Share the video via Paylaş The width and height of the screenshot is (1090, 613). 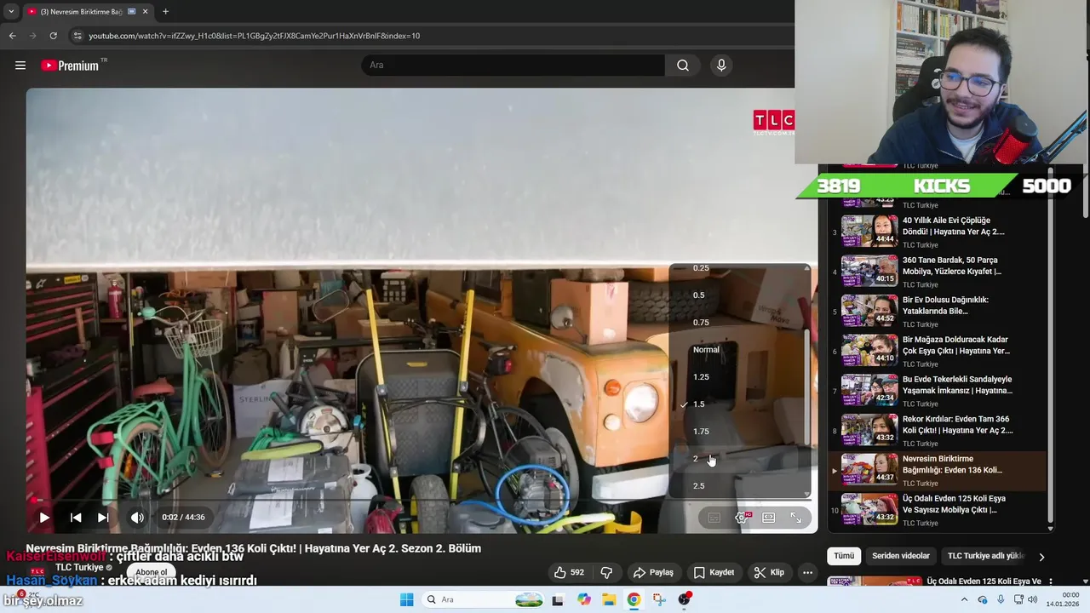click(x=653, y=572)
